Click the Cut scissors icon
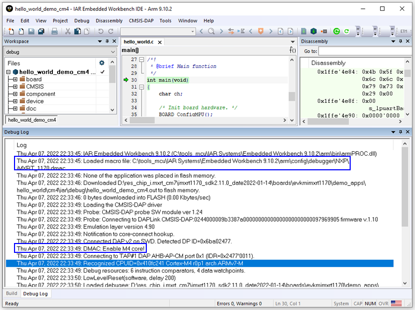 68,31
